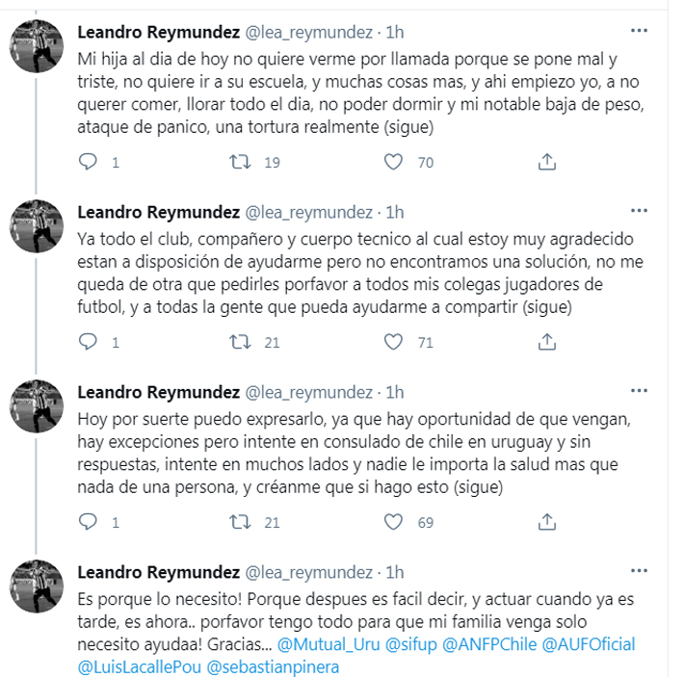Share the tweet about "ataque de panico"
The width and height of the screenshot is (684, 677).
pyautogui.click(x=546, y=162)
